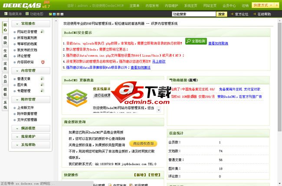Switch to the 模块 vertical tab
This screenshot has width=282, height=186.
coord(5,40)
